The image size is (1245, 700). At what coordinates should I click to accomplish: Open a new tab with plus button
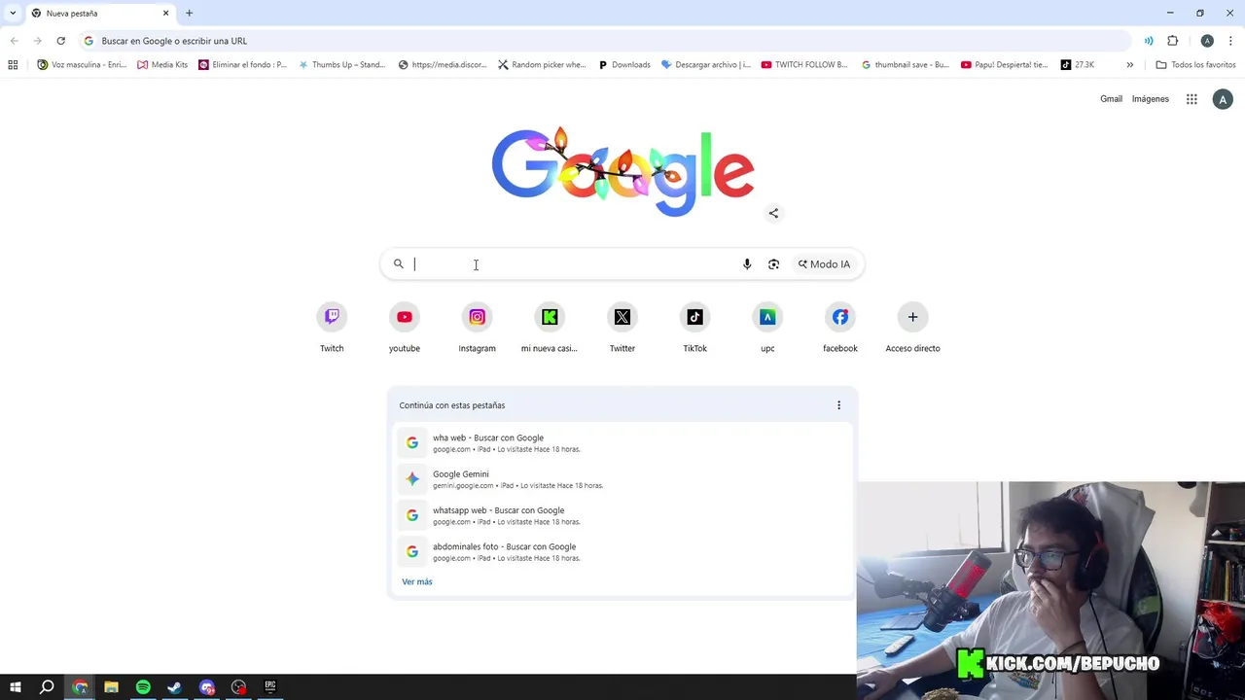click(189, 13)
